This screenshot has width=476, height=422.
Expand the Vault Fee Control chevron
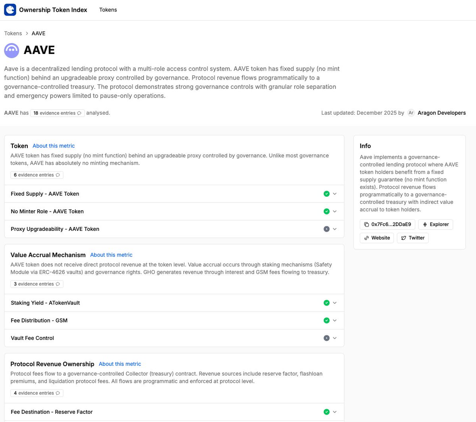(x=335, y=338)
